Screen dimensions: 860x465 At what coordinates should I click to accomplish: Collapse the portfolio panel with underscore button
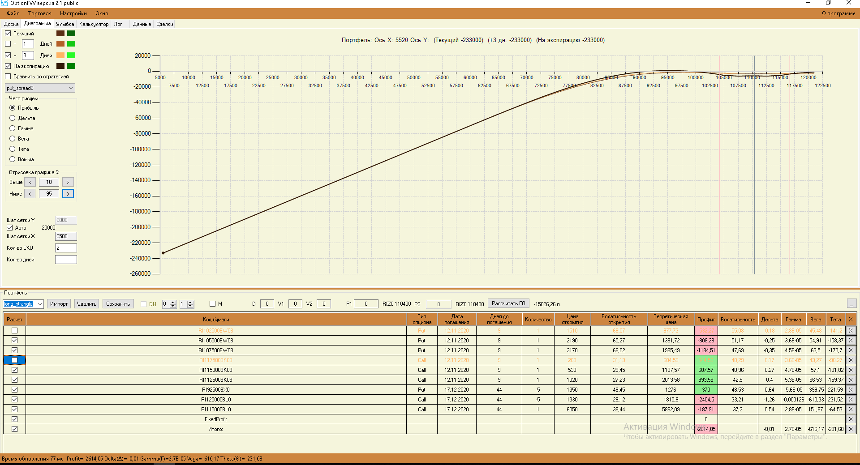852,303
